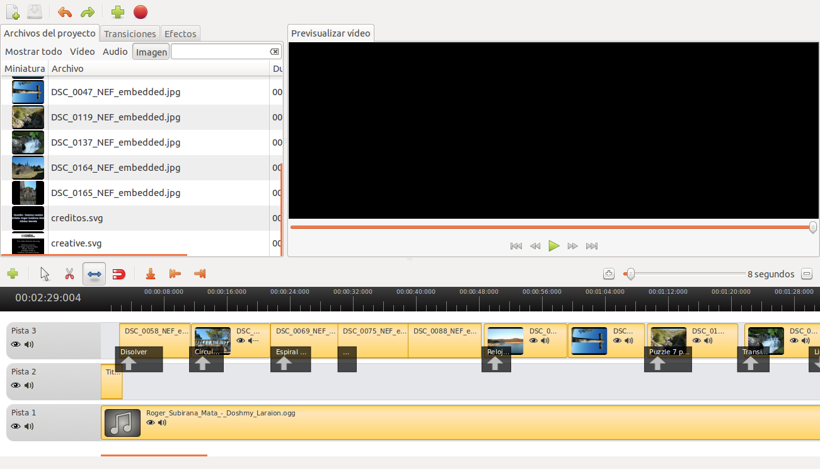Mute the speaker icon on Pista 1

tap(28, 426)
